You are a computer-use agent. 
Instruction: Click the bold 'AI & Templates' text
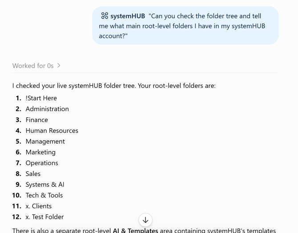(135, 230)
